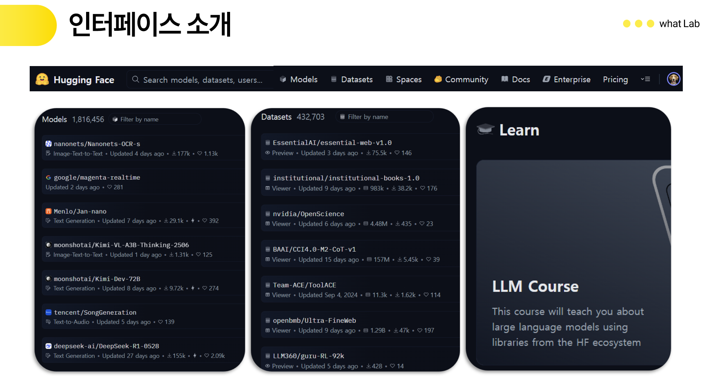The image size is (711, 376).
Task: Click the Community hand icon in navbar
Action: (438, 79)
